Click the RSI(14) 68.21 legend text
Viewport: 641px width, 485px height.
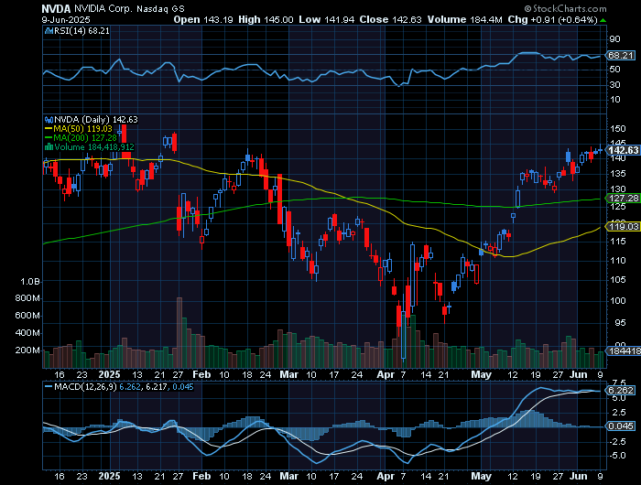[x=81, y=30]
